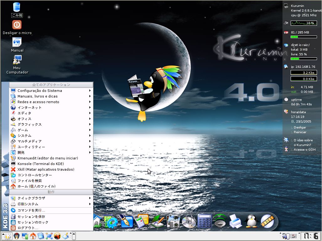Click the monitor icon in the bottom panel
This screenshot has width=322, height=241.
coord(25,236)
